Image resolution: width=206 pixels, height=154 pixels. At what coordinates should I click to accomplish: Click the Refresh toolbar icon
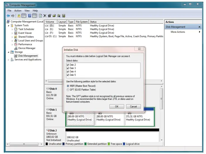40,16
